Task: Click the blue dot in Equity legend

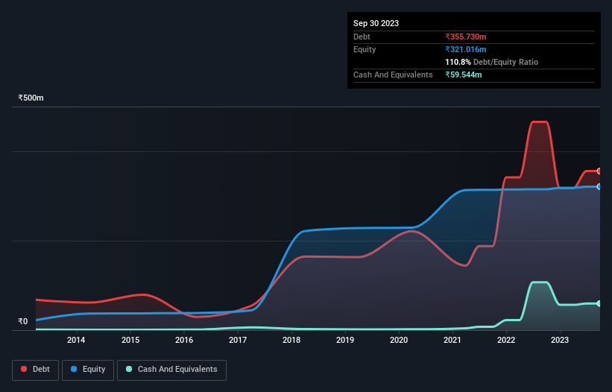Action: coord(74,369)
